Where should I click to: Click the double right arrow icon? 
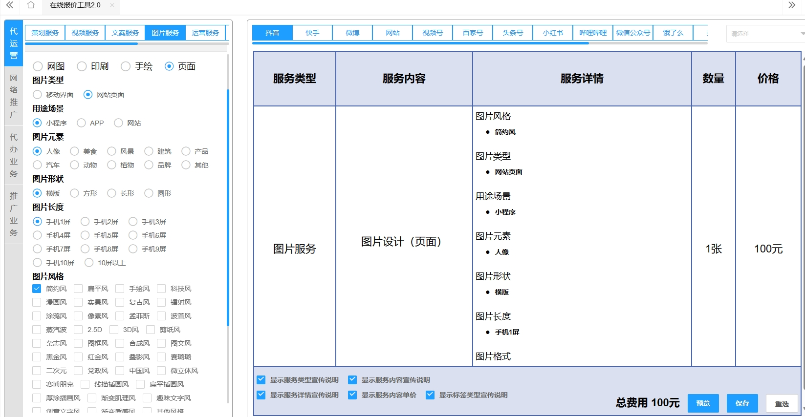[x=792, y=5]
